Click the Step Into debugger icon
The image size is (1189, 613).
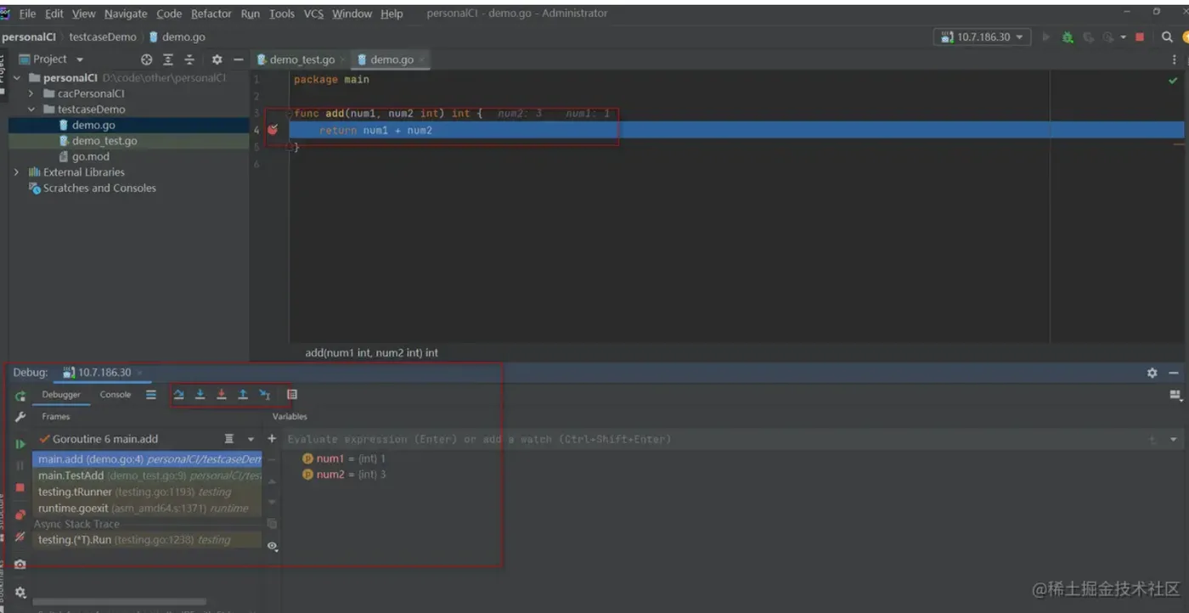click(200, 394)
